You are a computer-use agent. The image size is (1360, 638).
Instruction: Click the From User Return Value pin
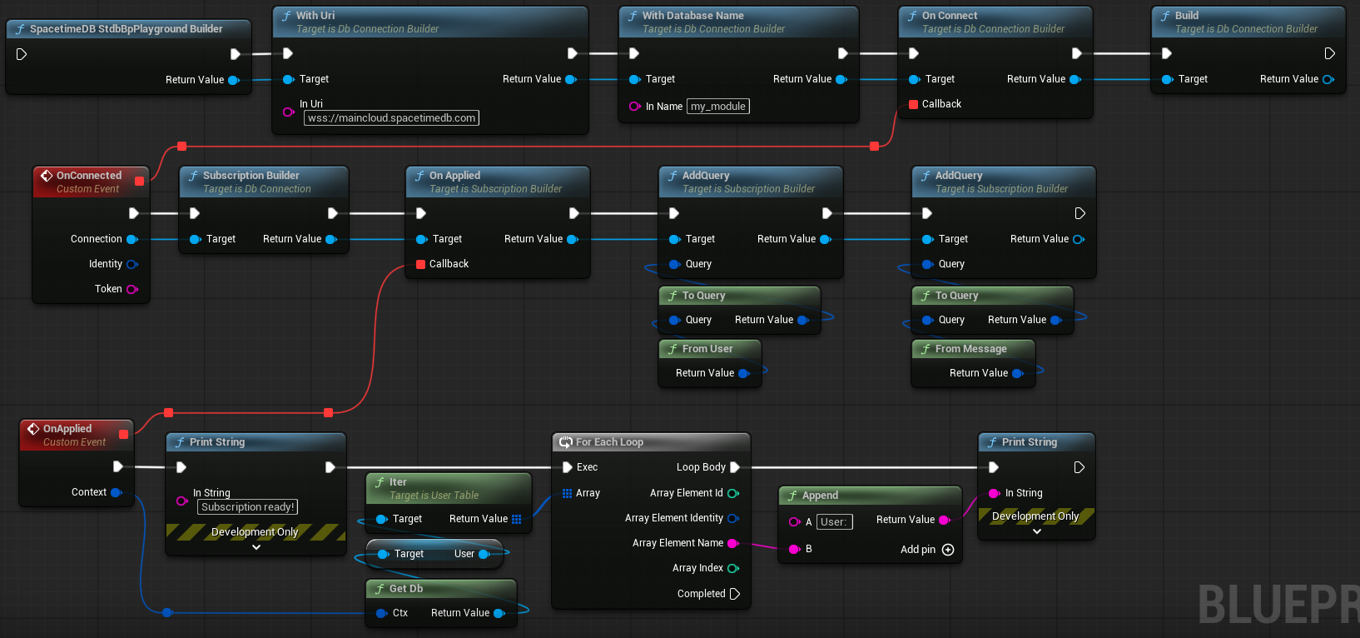pyautogui.click(x=743, y=373)
